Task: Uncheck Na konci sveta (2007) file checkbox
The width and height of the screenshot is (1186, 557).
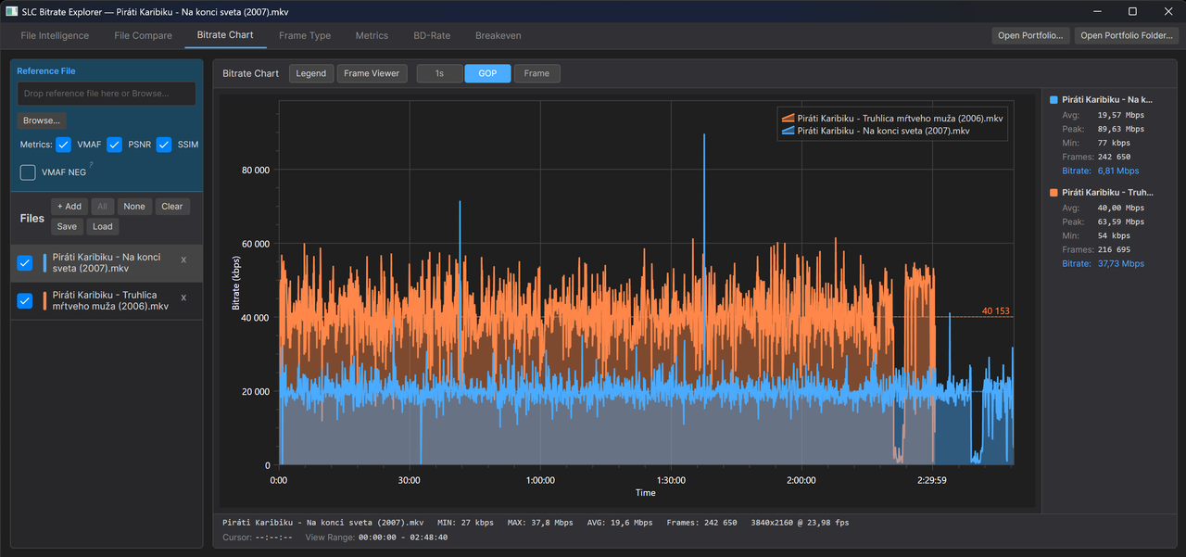Action: [x=25, y=263]
